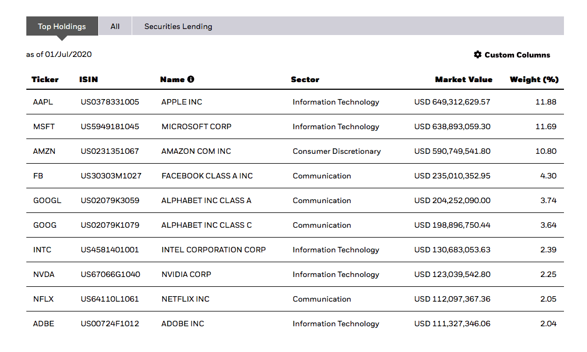Click the gear icon beside Custom Columns
This screenshot has width=587, height=352.
(477, 55)
